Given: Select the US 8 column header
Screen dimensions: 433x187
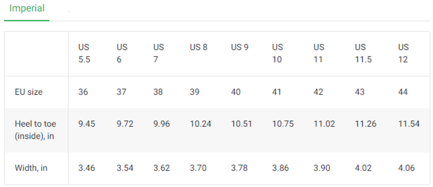Looking at the screenshot, I should click(x=197, y=47).
